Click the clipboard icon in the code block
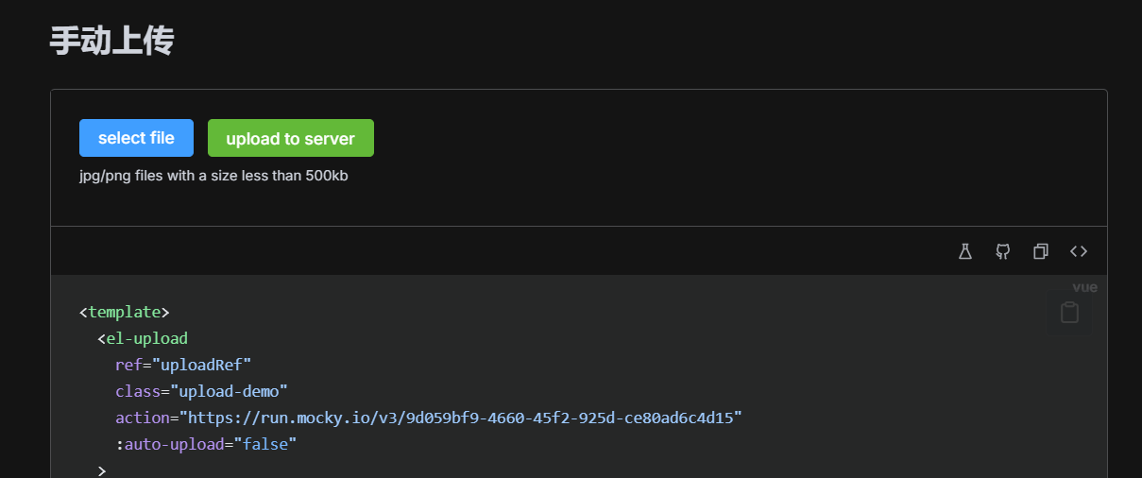1142x478 pixels. [1069, 313]
